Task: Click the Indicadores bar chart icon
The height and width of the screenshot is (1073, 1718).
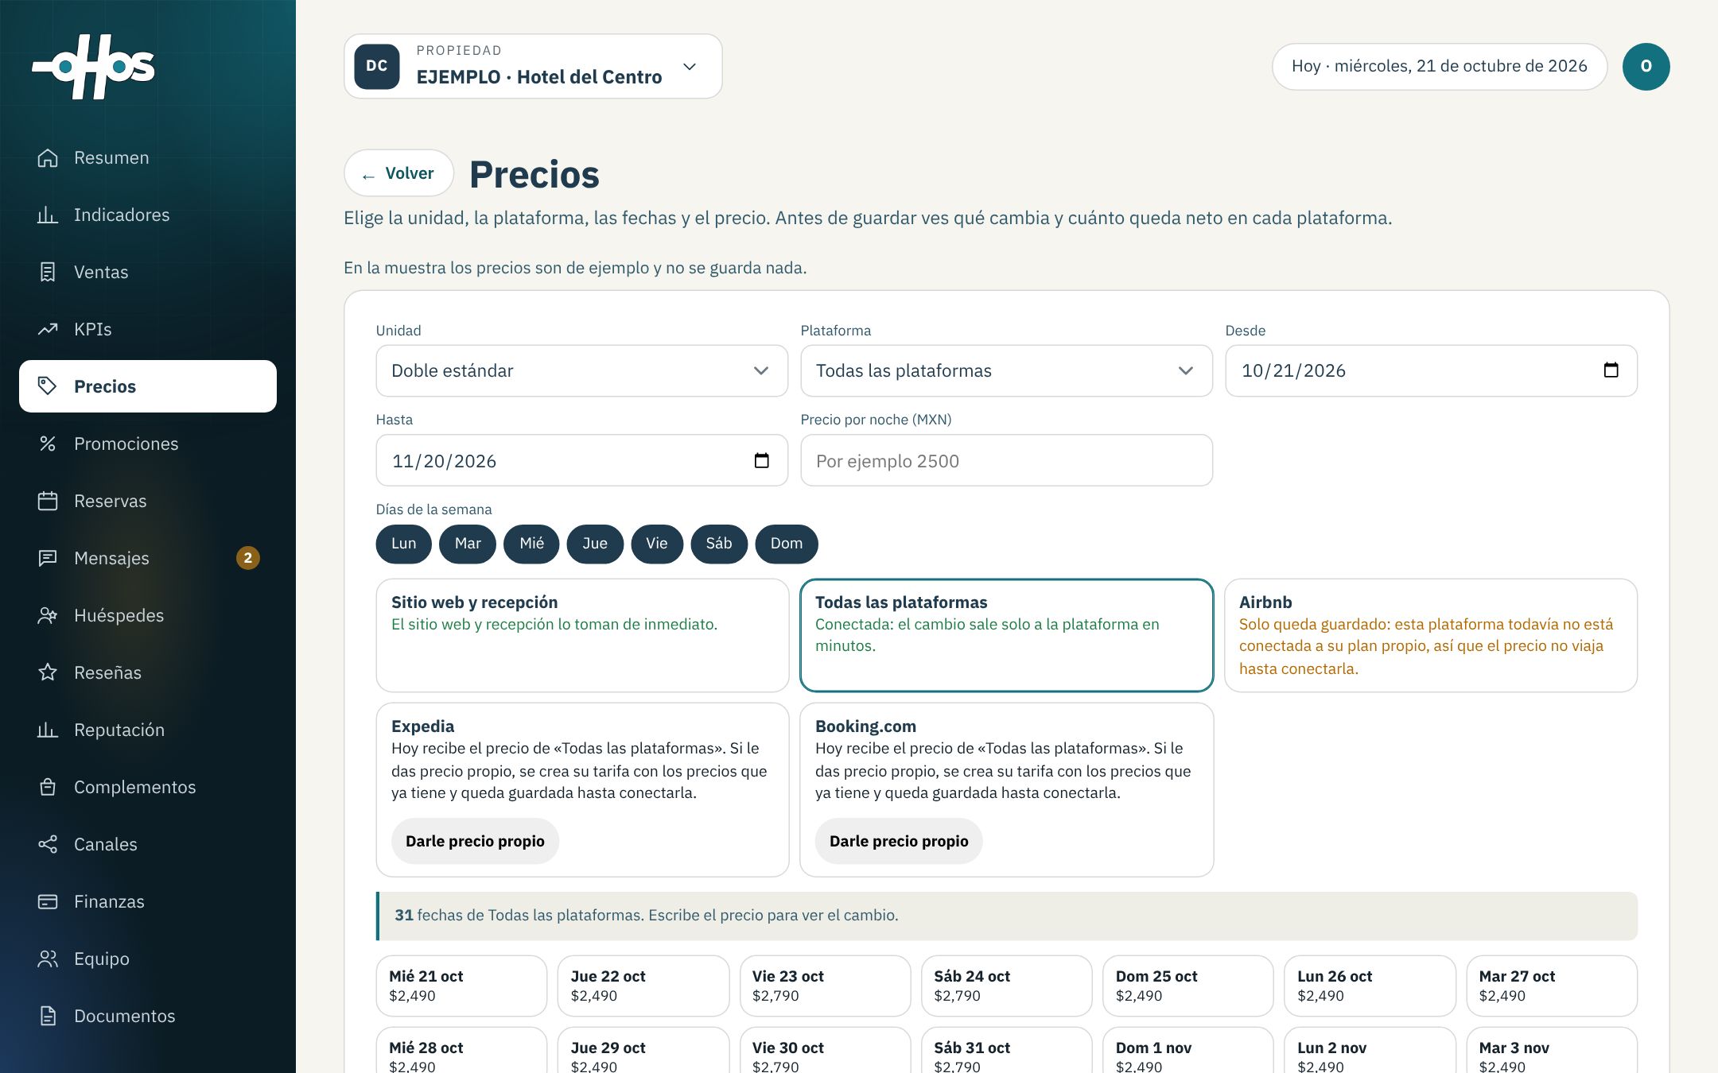Action: click(48, 215)
